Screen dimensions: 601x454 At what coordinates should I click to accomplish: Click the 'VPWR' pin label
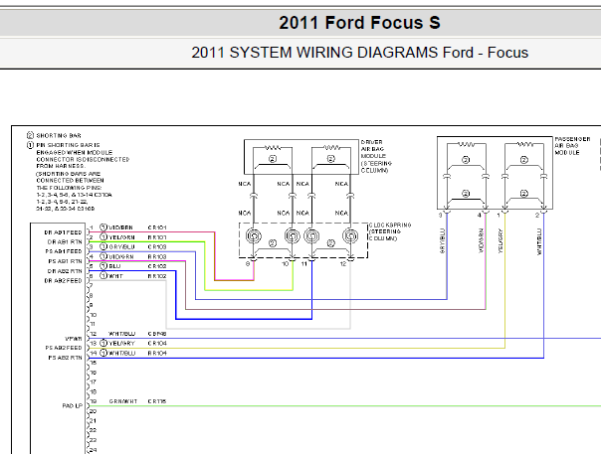click(74, 339)
